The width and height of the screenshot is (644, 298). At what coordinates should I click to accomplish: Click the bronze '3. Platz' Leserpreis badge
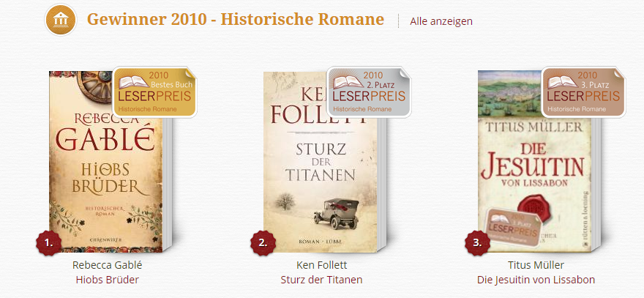tap(583, 92)
